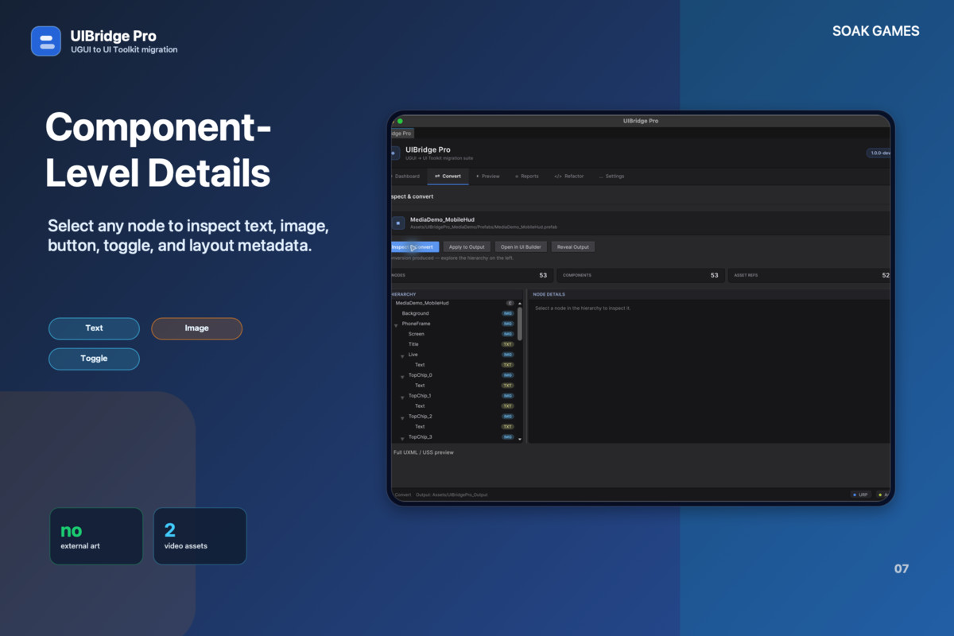
Task: Click the C badge on MediaDemo_MobileHud row
Action: (x=510, y=303)
